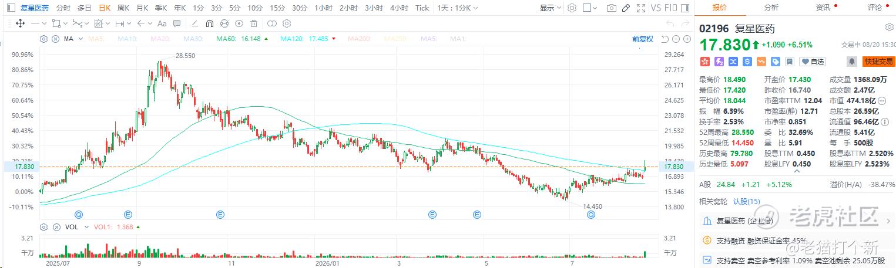Open the 显示 display dropdown

click(x=551, y=8)
